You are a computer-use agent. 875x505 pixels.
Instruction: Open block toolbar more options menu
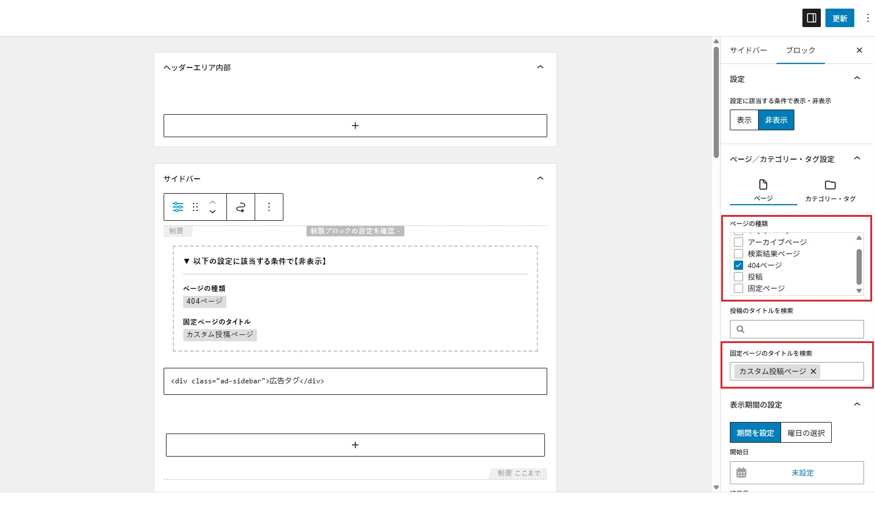269,207
